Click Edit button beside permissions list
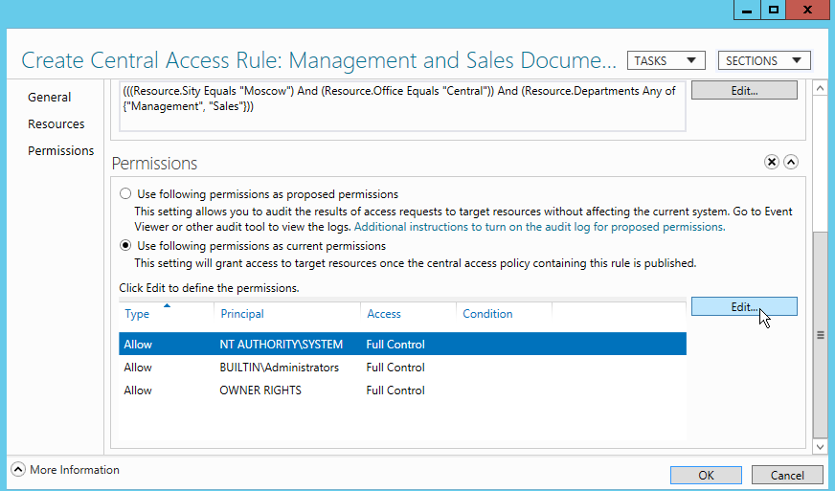Image resolution: width=835 pixels, height=491 pixels. click(x=744, y=306)
